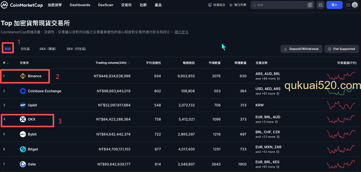Click the 顯示更多 link
The width and height of the screenshot is (361, 172).
point(182,32)
